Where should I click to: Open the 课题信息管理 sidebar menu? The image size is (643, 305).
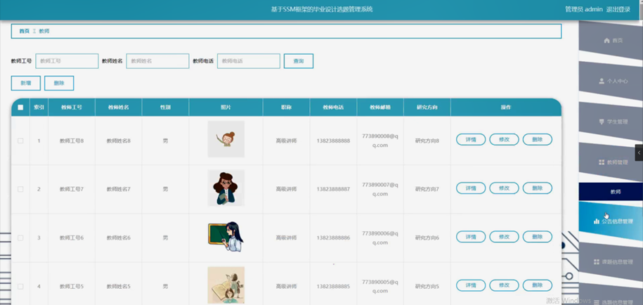[x=611, y=261]
